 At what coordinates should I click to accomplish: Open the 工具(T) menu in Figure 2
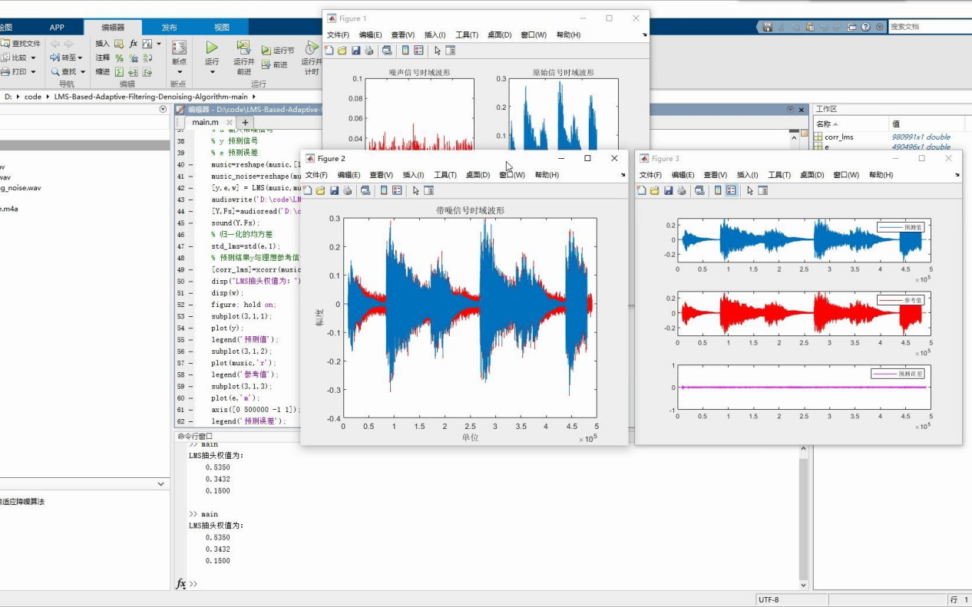445,175
